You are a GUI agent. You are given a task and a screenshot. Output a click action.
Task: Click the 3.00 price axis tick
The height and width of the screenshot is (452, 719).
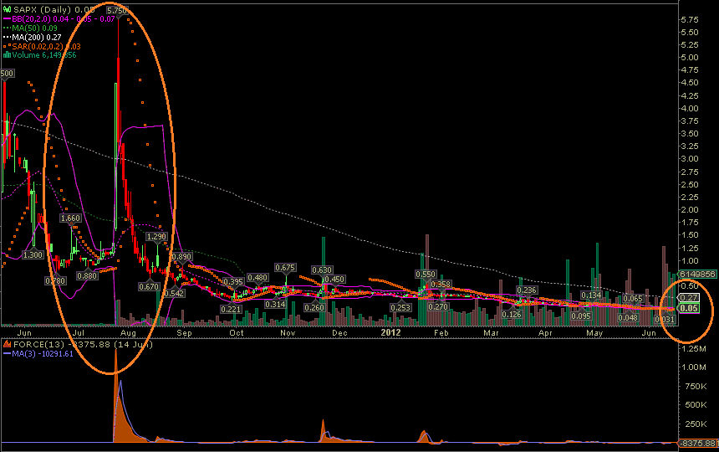click(690, 159)
